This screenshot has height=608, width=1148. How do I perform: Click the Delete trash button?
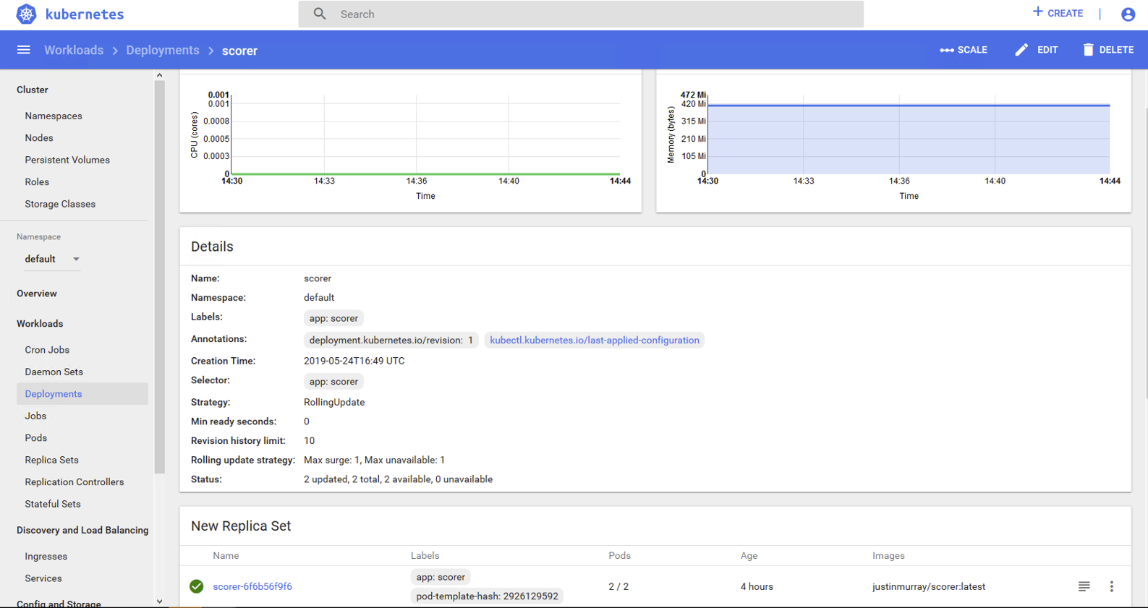(x=1107, y=50)
